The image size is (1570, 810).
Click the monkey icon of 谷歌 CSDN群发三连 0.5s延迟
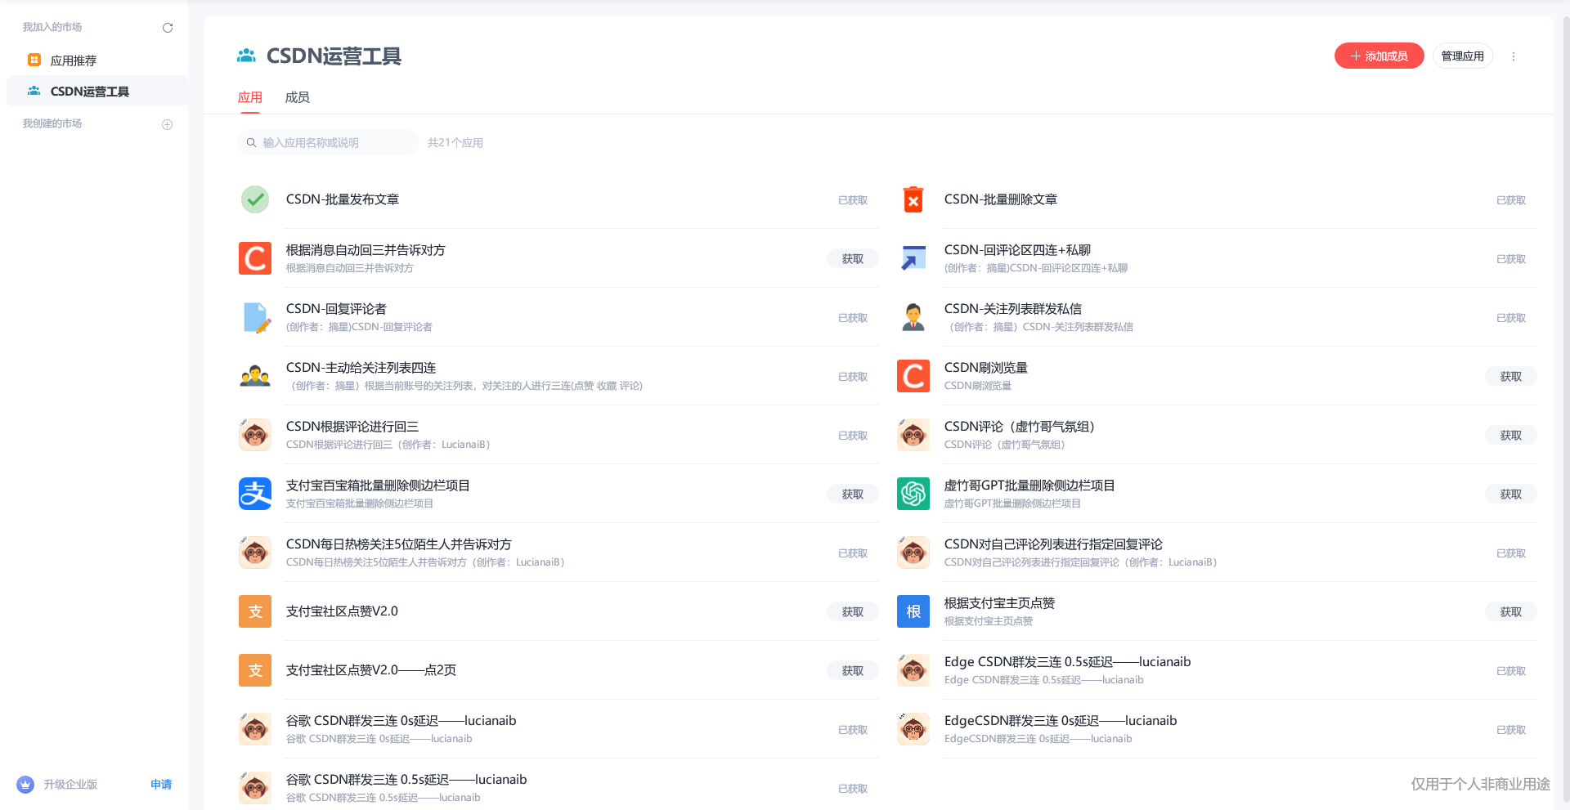[255, 788]
